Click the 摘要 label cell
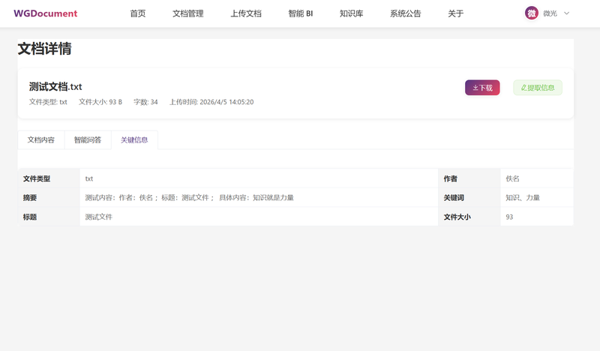Screen dimensions: 600x351 click(49, 197)
